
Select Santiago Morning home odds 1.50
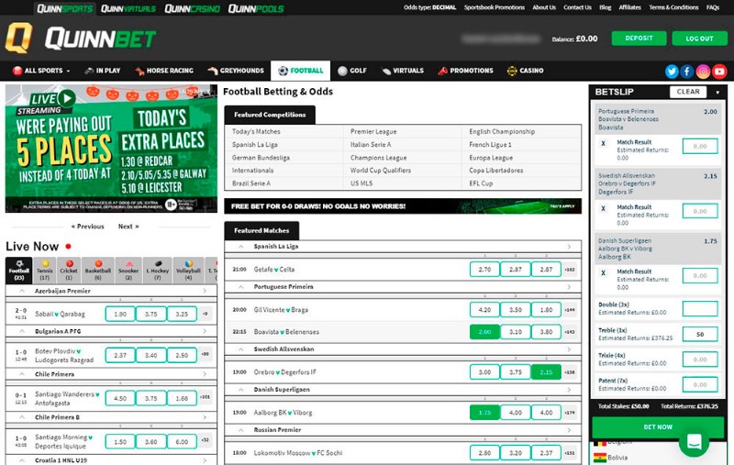pyautogui.click(x=120, y=441)
